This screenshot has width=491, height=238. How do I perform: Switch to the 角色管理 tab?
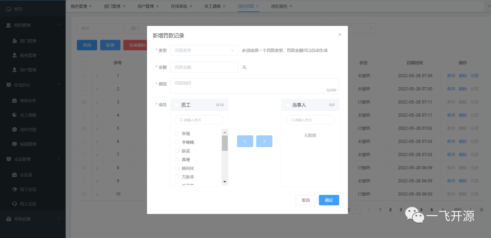click(79, 6)
